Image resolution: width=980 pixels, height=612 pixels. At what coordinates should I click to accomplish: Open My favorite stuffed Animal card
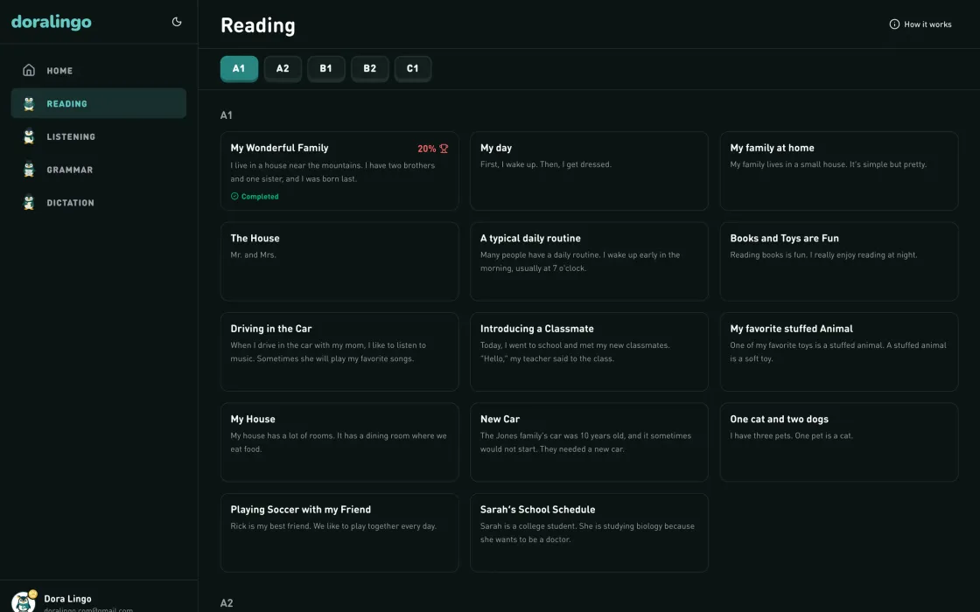(839, 351)
